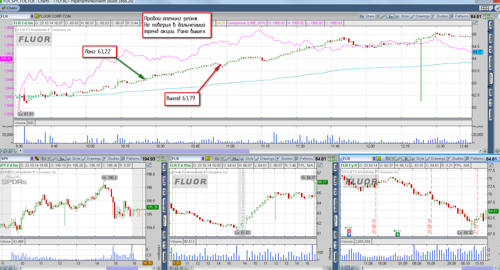Click chart mode icon below main chart price

click(475, 23)
